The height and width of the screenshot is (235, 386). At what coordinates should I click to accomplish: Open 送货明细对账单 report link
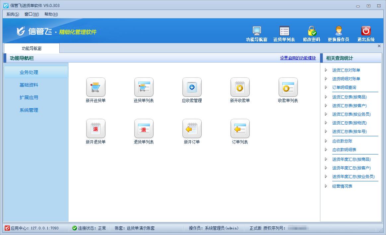(x=346, y=79)
